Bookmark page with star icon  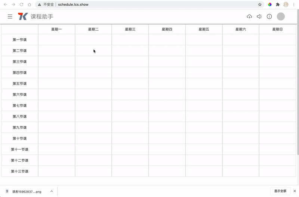point(260,4)
